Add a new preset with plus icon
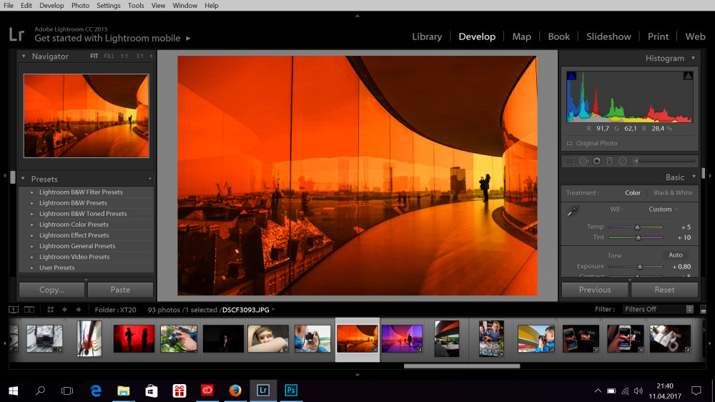The height and width of the screenshot is (402, 715). (150, 179)
